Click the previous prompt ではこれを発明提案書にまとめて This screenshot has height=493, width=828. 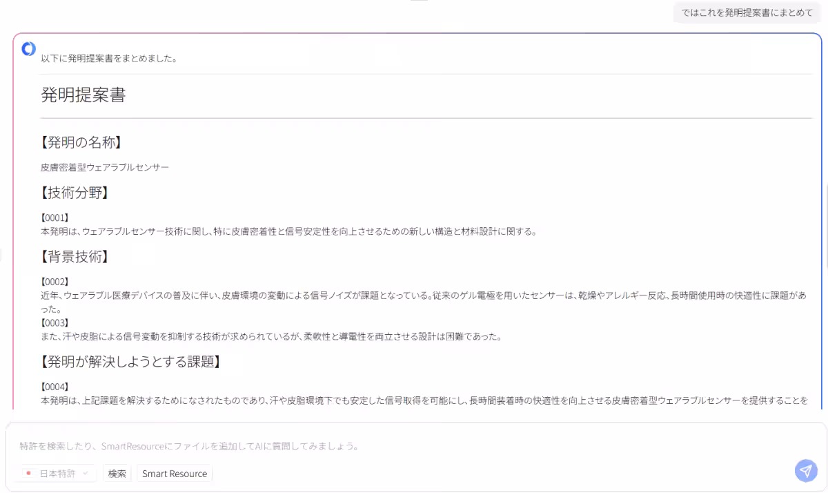746,12
